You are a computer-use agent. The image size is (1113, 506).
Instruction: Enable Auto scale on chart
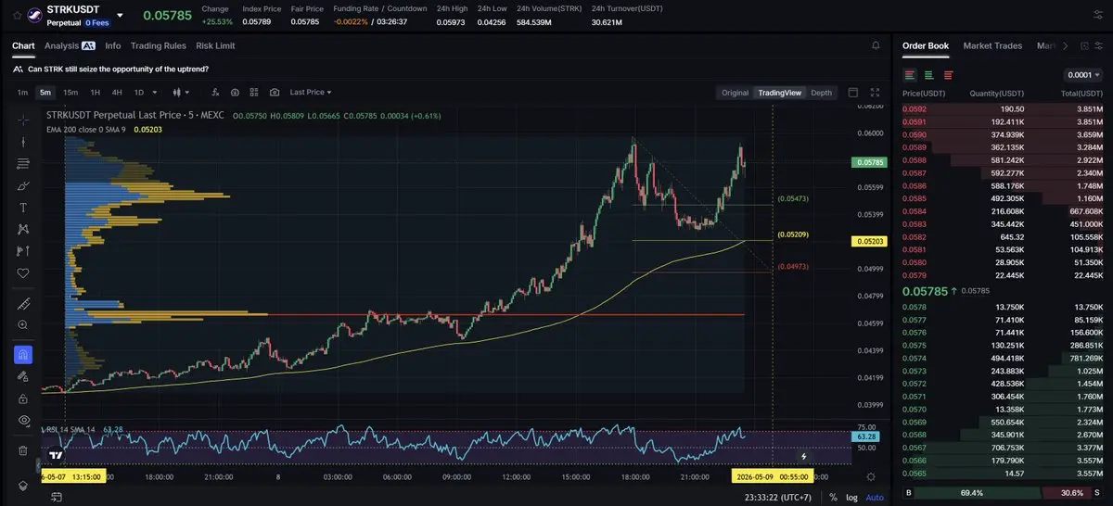(875, 498)
